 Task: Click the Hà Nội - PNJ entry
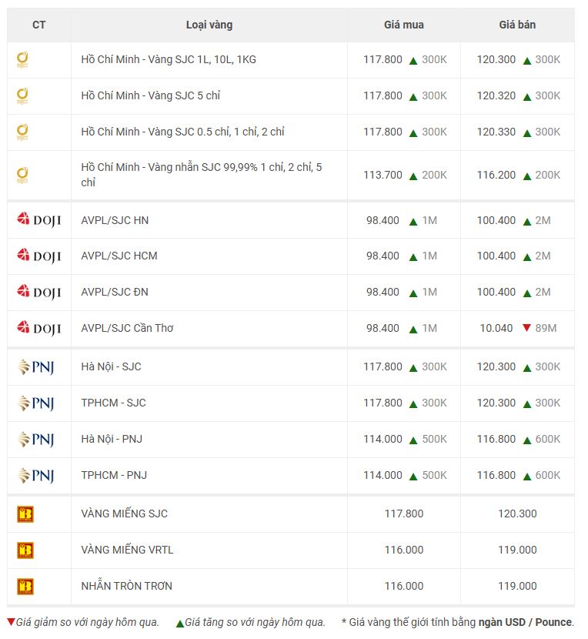click(112, 440)
